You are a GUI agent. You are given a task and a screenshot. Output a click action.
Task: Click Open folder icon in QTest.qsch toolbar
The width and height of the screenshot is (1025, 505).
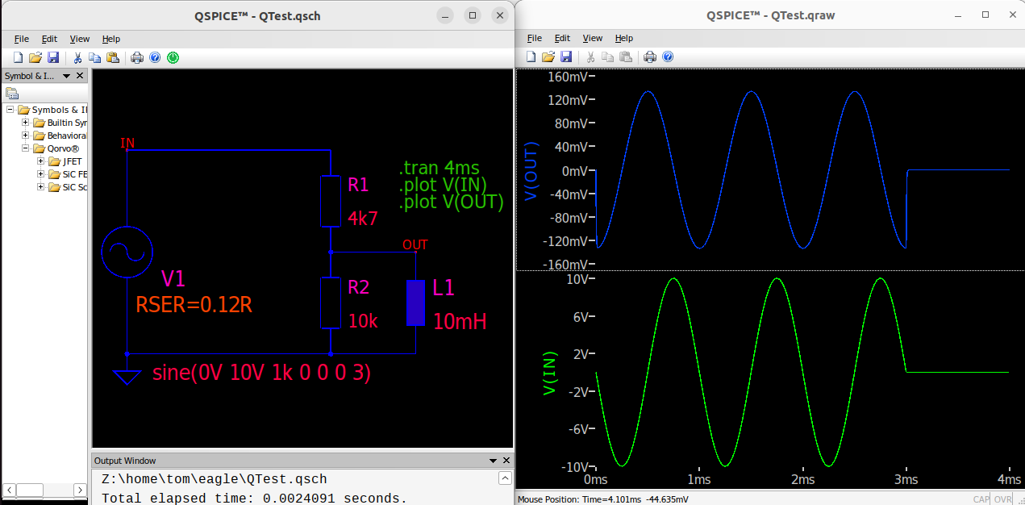35,57
